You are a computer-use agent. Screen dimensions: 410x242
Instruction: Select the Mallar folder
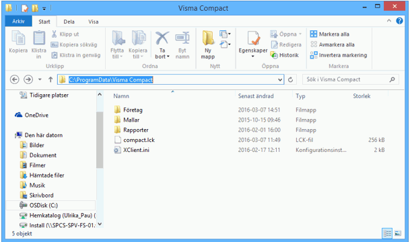point(131,120)
